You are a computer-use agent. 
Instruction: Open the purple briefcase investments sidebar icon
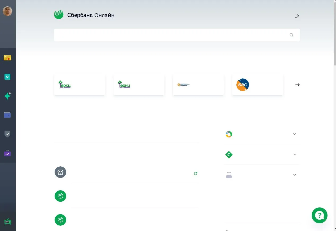coord(7,153)
